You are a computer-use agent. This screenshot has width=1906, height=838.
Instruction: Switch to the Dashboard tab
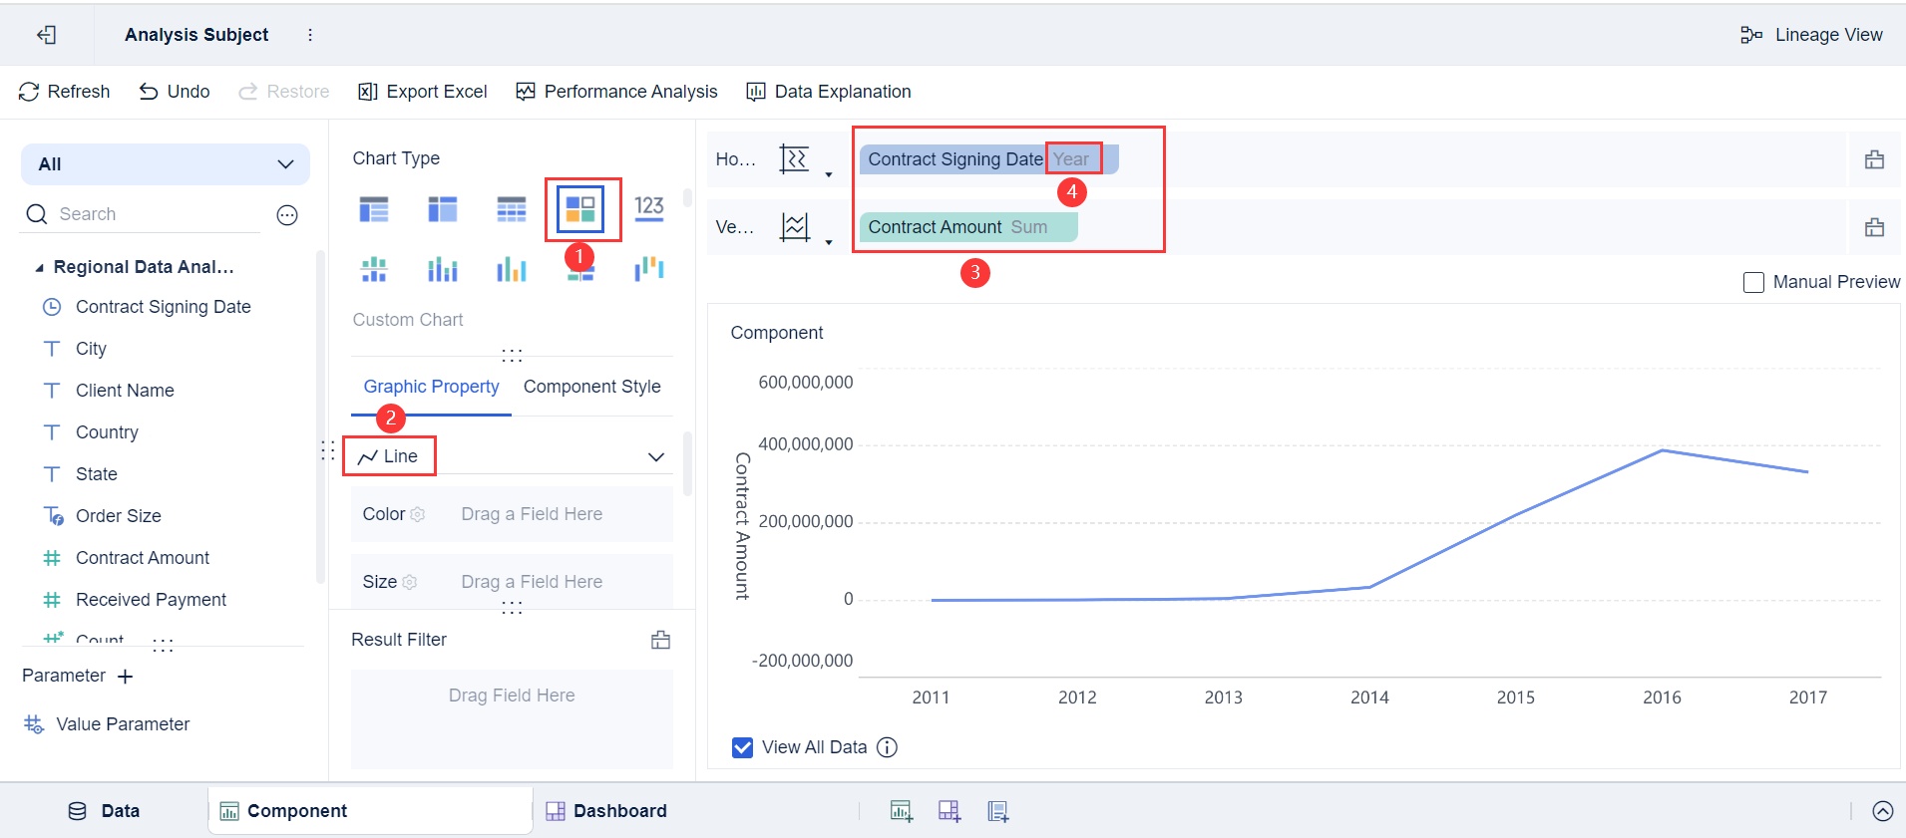pyautogui.click(x=606, y=811)
